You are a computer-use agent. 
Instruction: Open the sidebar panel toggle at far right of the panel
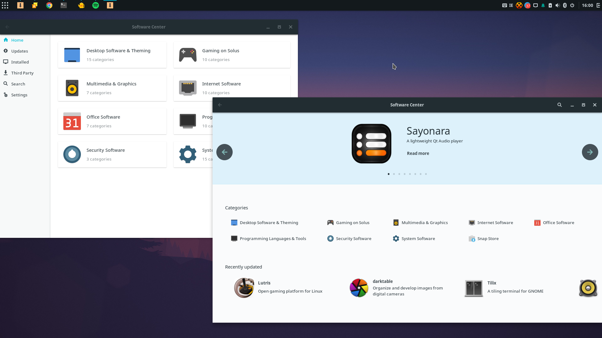point(598,5)
